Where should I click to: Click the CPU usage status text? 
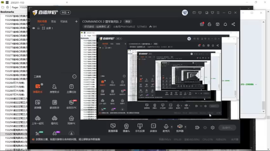[x=208, y=139]
